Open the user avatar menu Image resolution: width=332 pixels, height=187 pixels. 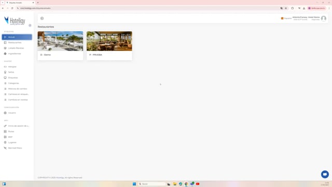coord(324,19)
